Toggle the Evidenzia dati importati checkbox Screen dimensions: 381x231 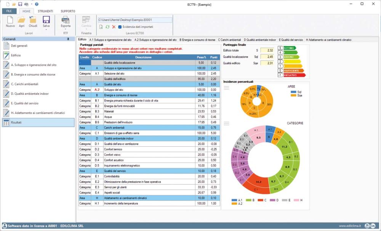pos(120,27)
